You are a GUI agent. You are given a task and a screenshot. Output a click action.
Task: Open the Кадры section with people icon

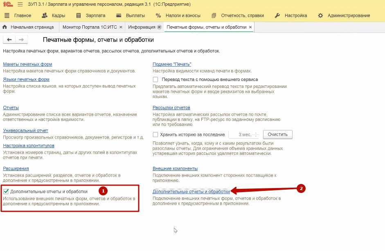tap(53, 16)
